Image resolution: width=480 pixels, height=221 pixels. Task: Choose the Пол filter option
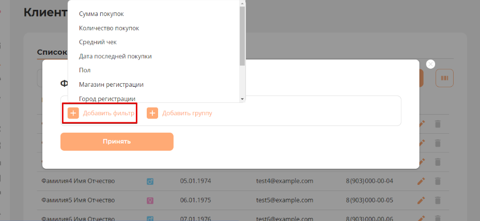coord(85,70)
